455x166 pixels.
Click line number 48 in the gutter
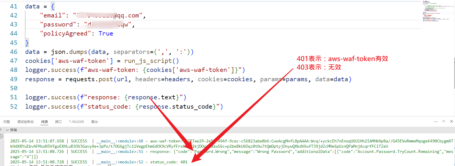tap(14, 70)
